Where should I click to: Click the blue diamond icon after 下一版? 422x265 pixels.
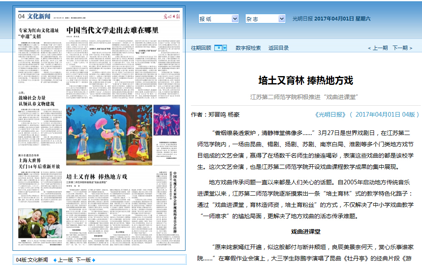(94, 260)
